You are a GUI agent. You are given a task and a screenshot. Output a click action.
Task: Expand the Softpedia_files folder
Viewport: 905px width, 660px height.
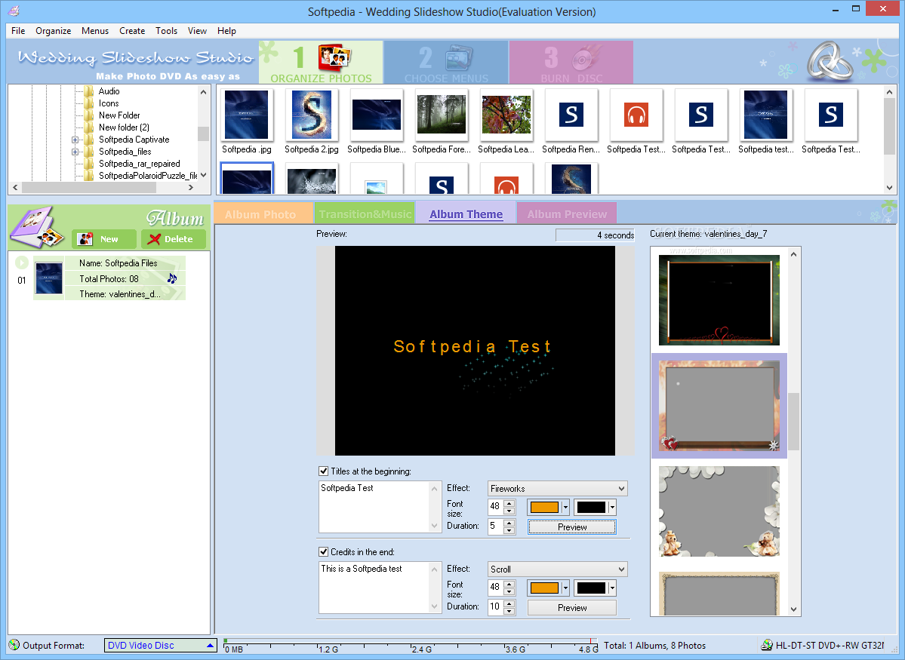pos(75,152)
